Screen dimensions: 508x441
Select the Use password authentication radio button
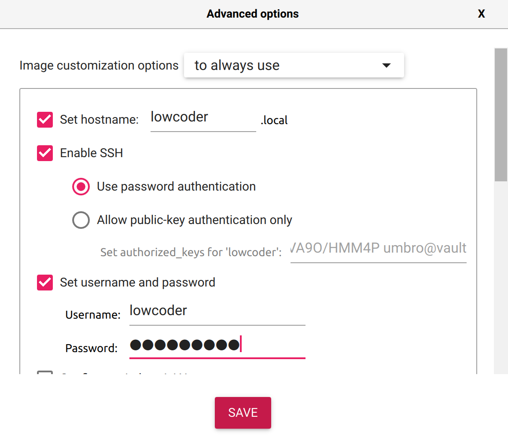(x=81, y=187)
